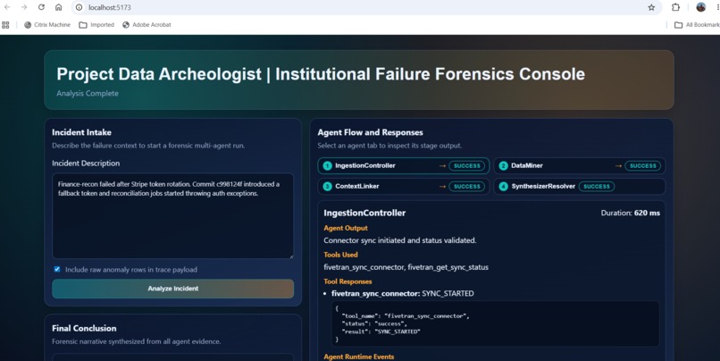Image resolution: width=720 pixels, height=361 pixels.
Task: Click the 'Agent Runtime Events' label
Action: pyautogui.click(x=358, y=357)
